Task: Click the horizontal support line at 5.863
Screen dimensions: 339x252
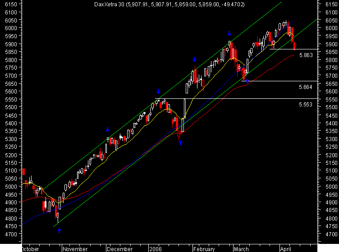Action: click(x=293, y=49)
